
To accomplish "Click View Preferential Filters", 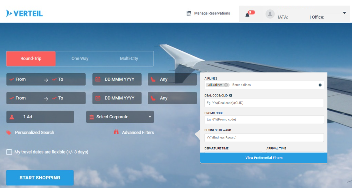I will (x=264, y=158).
